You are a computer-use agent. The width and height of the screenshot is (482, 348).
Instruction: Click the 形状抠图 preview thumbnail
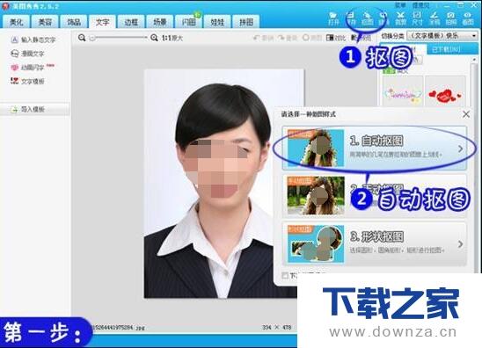316,243
